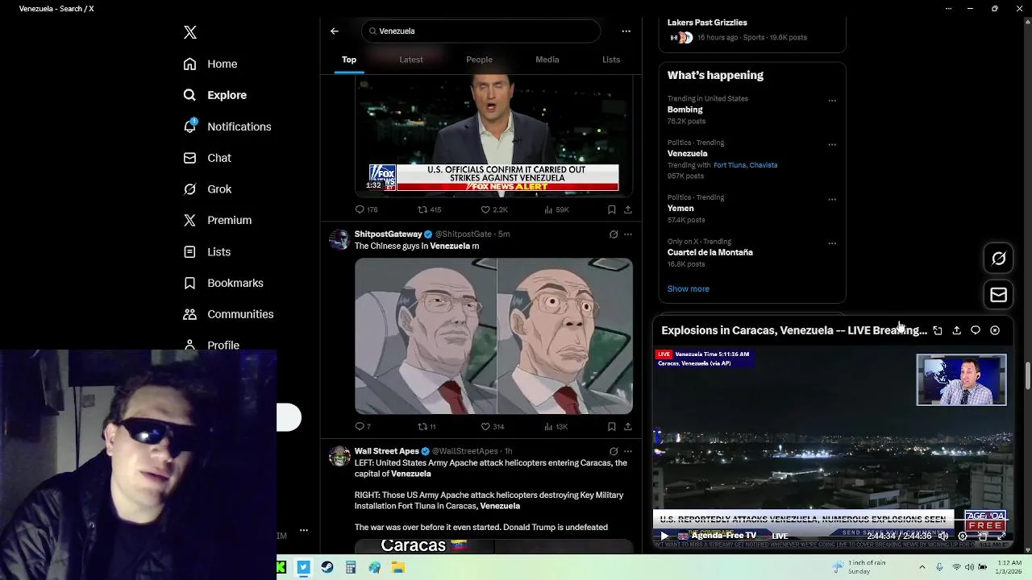Like ShitpostGateway post (314)
Image resolution: width=1032 pixels, height=580 pixels.
coord(492,426)
